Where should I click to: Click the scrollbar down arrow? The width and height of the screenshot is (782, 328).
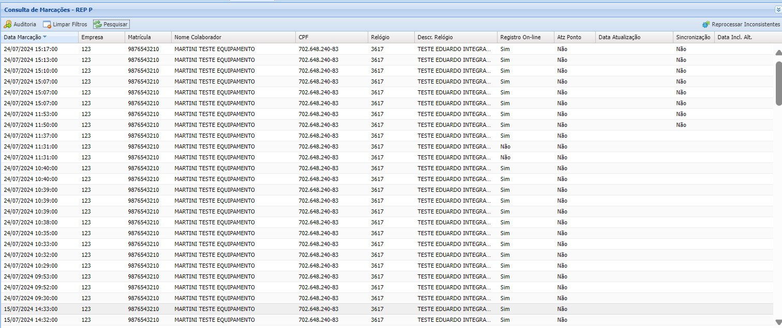pos(778,321)
